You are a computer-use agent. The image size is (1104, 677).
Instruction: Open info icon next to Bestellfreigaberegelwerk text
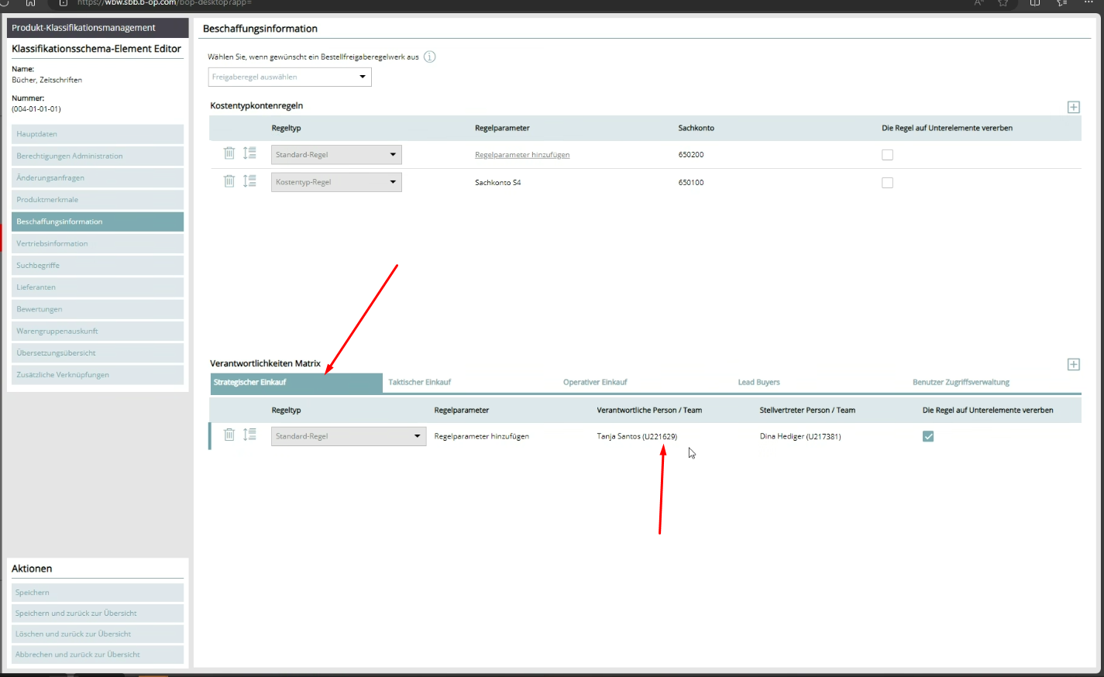429,57
